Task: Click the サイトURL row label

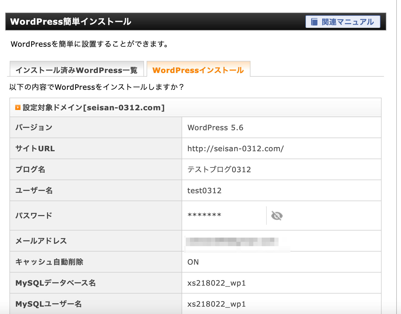Action: (35, 149)
